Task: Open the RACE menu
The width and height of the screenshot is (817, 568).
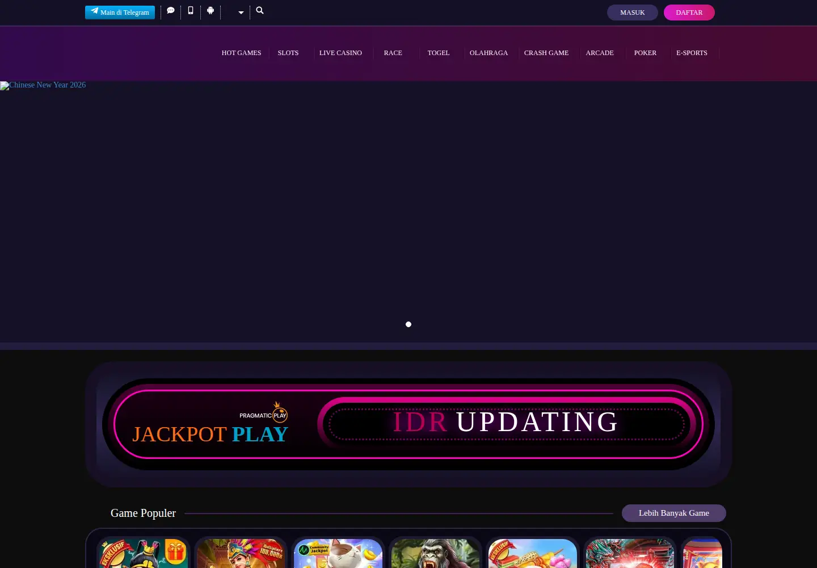Action: (x=393, y=53)
